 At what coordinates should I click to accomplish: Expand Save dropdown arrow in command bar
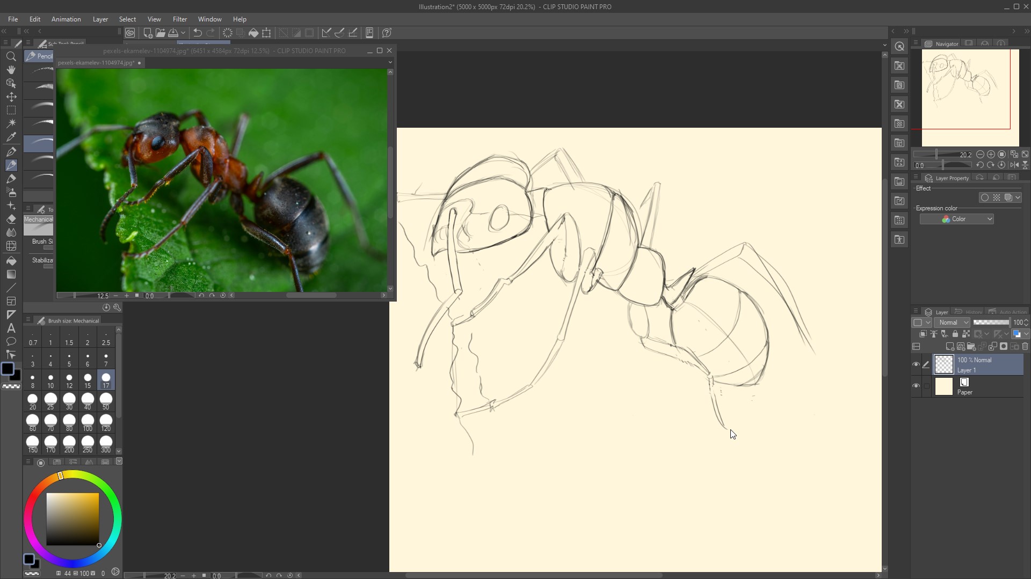[183, 33]
